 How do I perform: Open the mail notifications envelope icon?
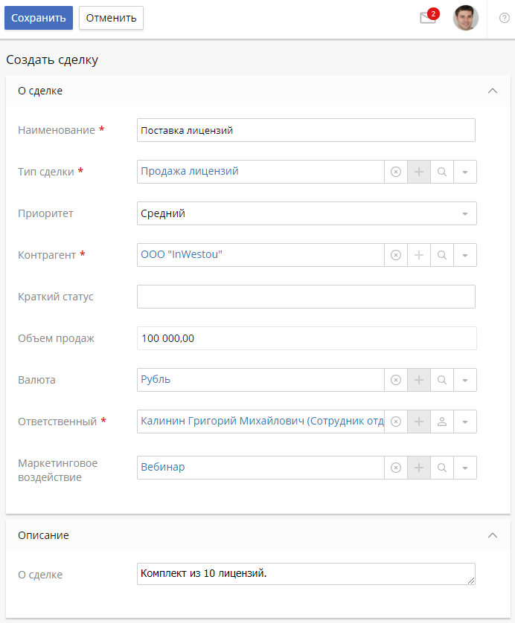pos(428,19)
